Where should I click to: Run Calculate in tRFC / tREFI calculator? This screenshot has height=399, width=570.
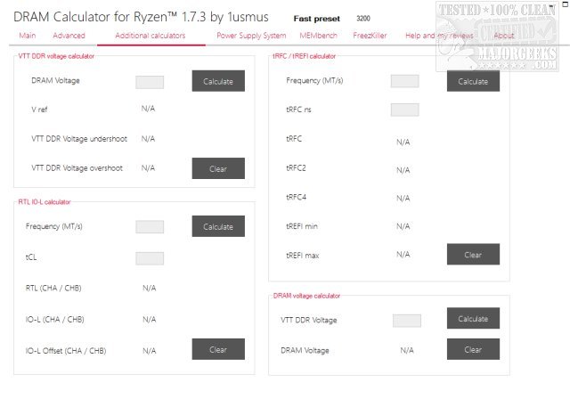click(473, 81)
